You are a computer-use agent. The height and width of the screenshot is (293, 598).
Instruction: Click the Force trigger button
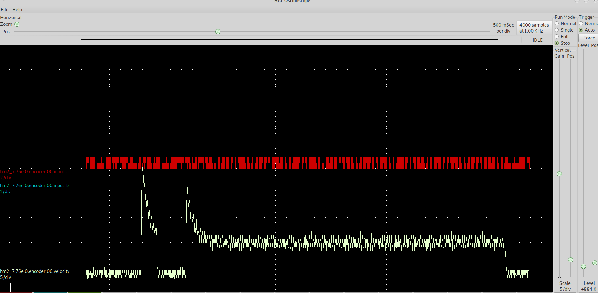(x=589, y=38)
